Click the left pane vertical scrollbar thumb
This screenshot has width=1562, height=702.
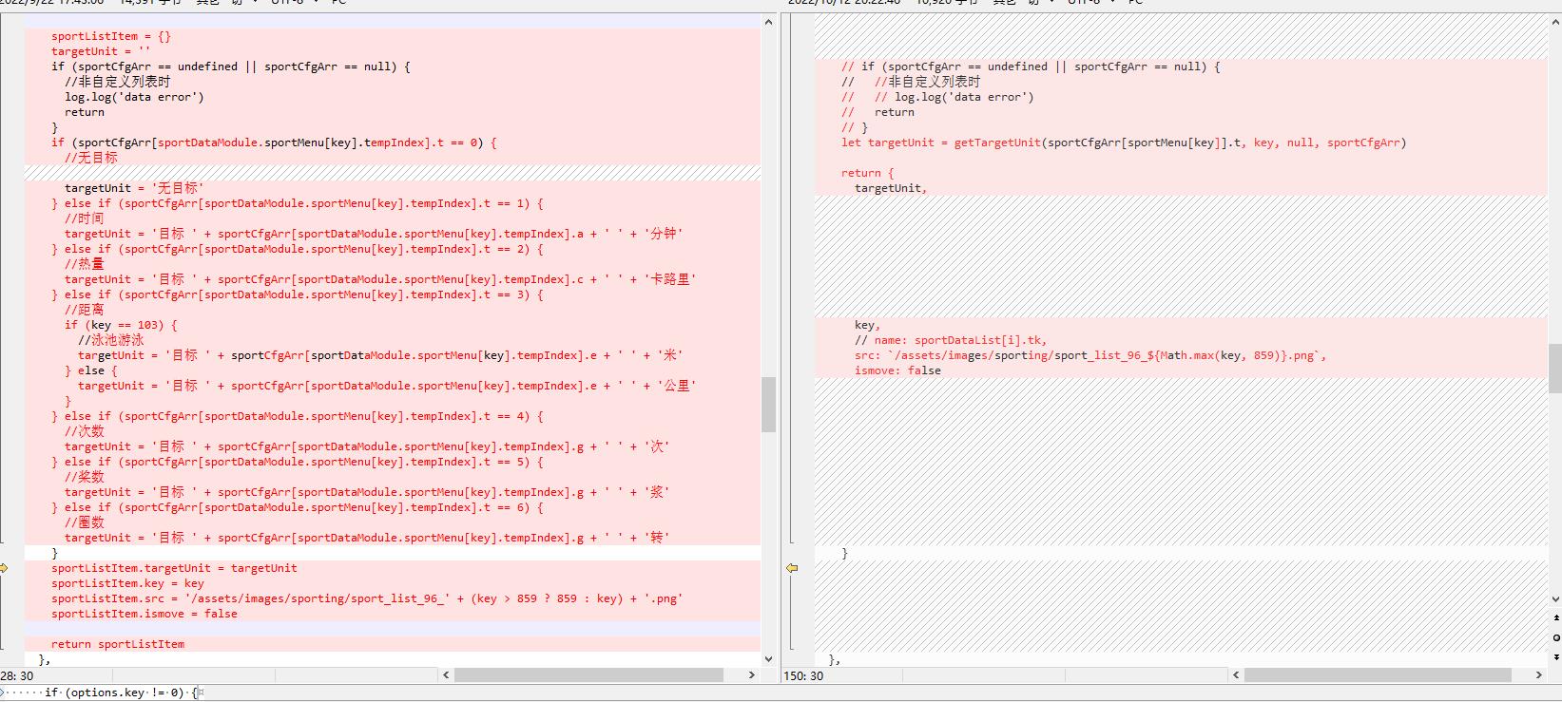[768, 405]
